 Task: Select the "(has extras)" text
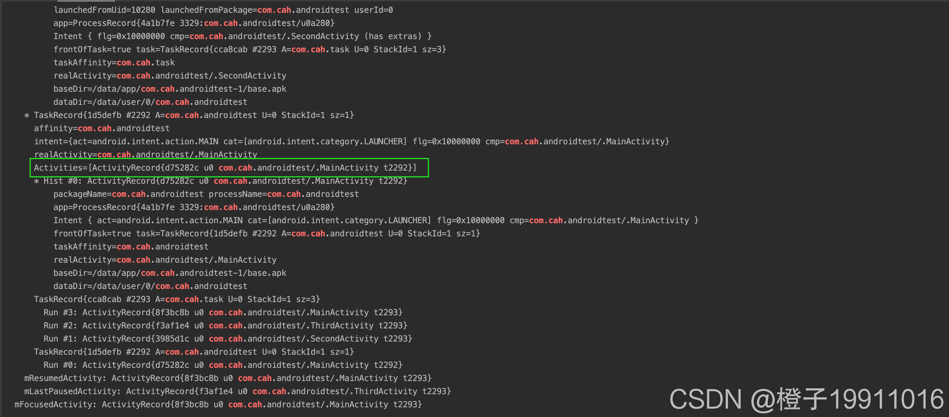[x=393, y=36]
